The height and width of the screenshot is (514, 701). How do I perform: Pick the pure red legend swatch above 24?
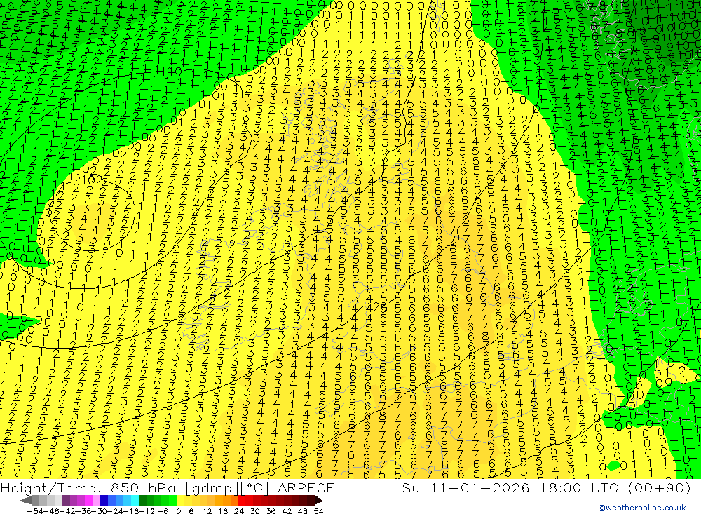pyautogui.click(x=242, y=501)
